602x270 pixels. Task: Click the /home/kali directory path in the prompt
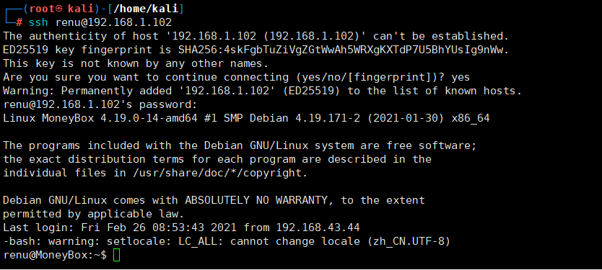click(x=147, y=9)
